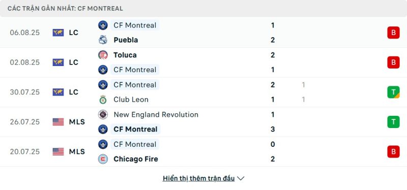Screen dimensions: 407x190
Task: Click the Toluca team crest icon
Action: 103,55
